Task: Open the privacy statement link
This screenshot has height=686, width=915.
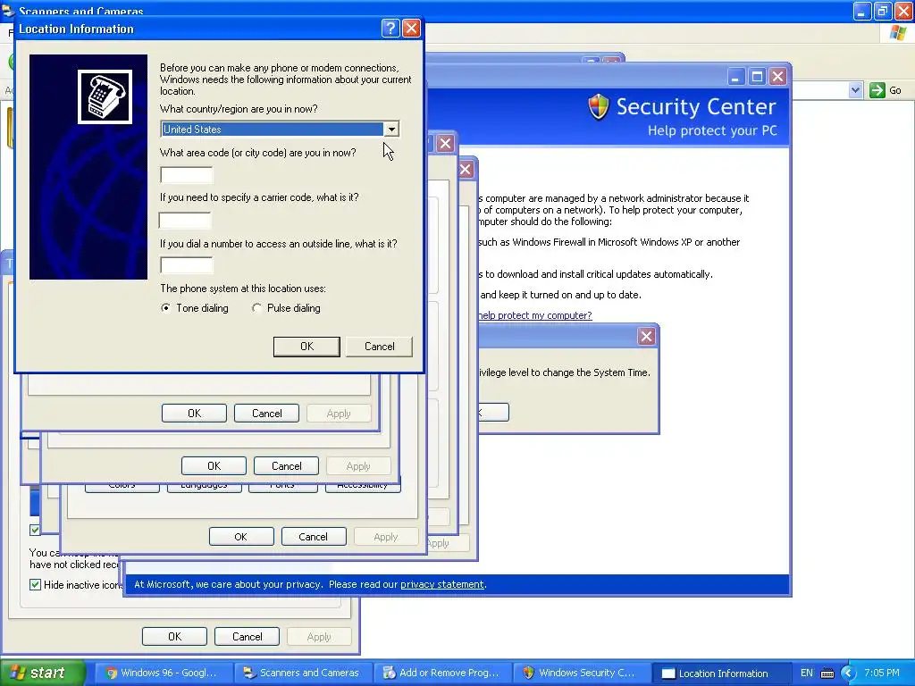Action: point(441,584)
